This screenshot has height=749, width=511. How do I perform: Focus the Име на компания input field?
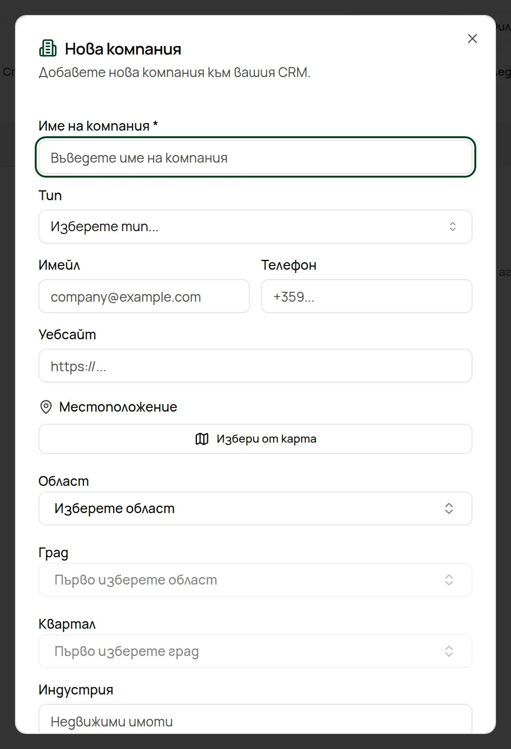[255, 157]
